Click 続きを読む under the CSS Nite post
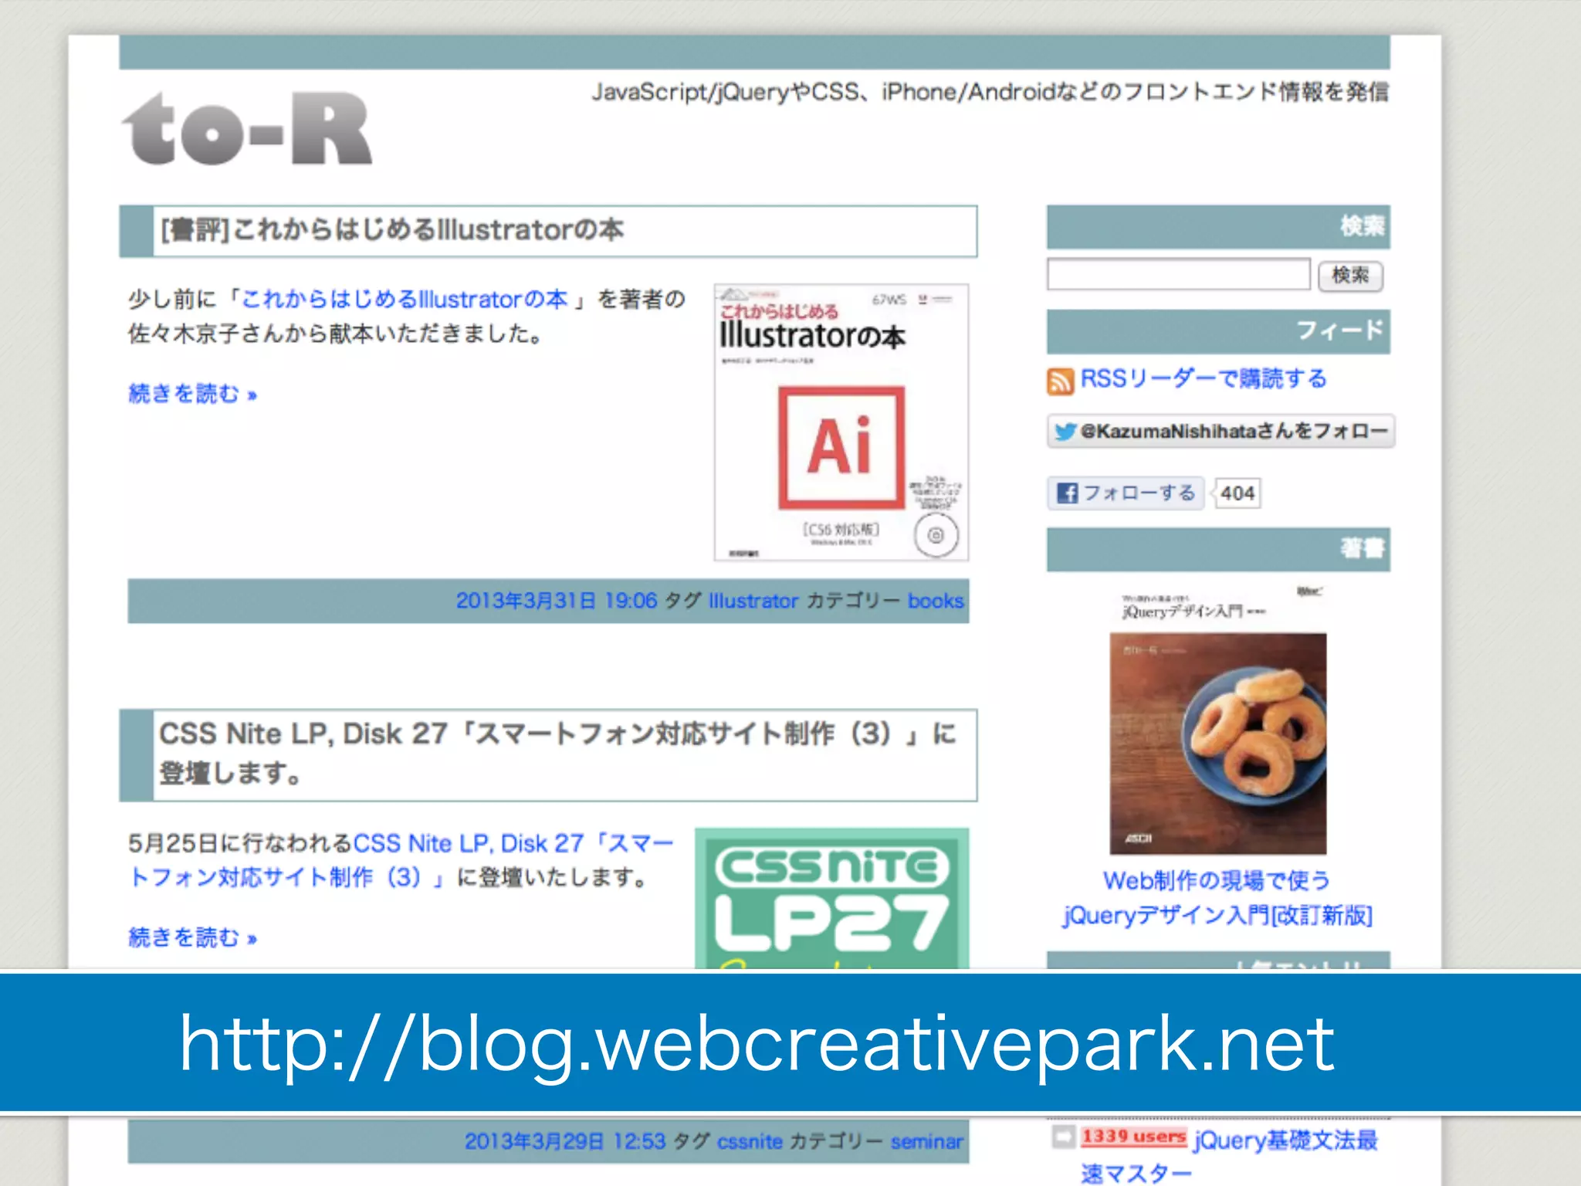 pyautogui.click(x=192, y=937)
